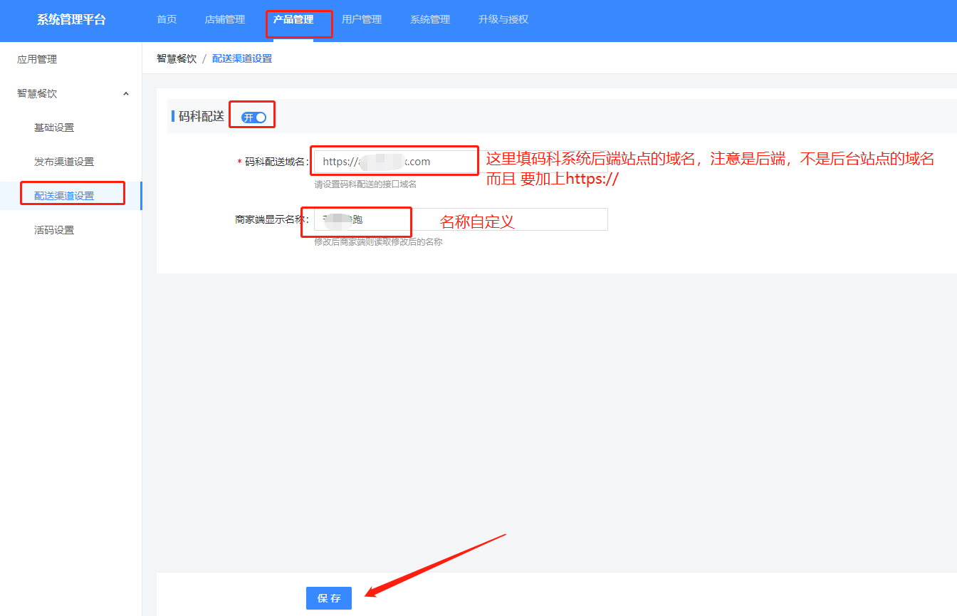Open the 系统管理 top menu

[430, 20]
